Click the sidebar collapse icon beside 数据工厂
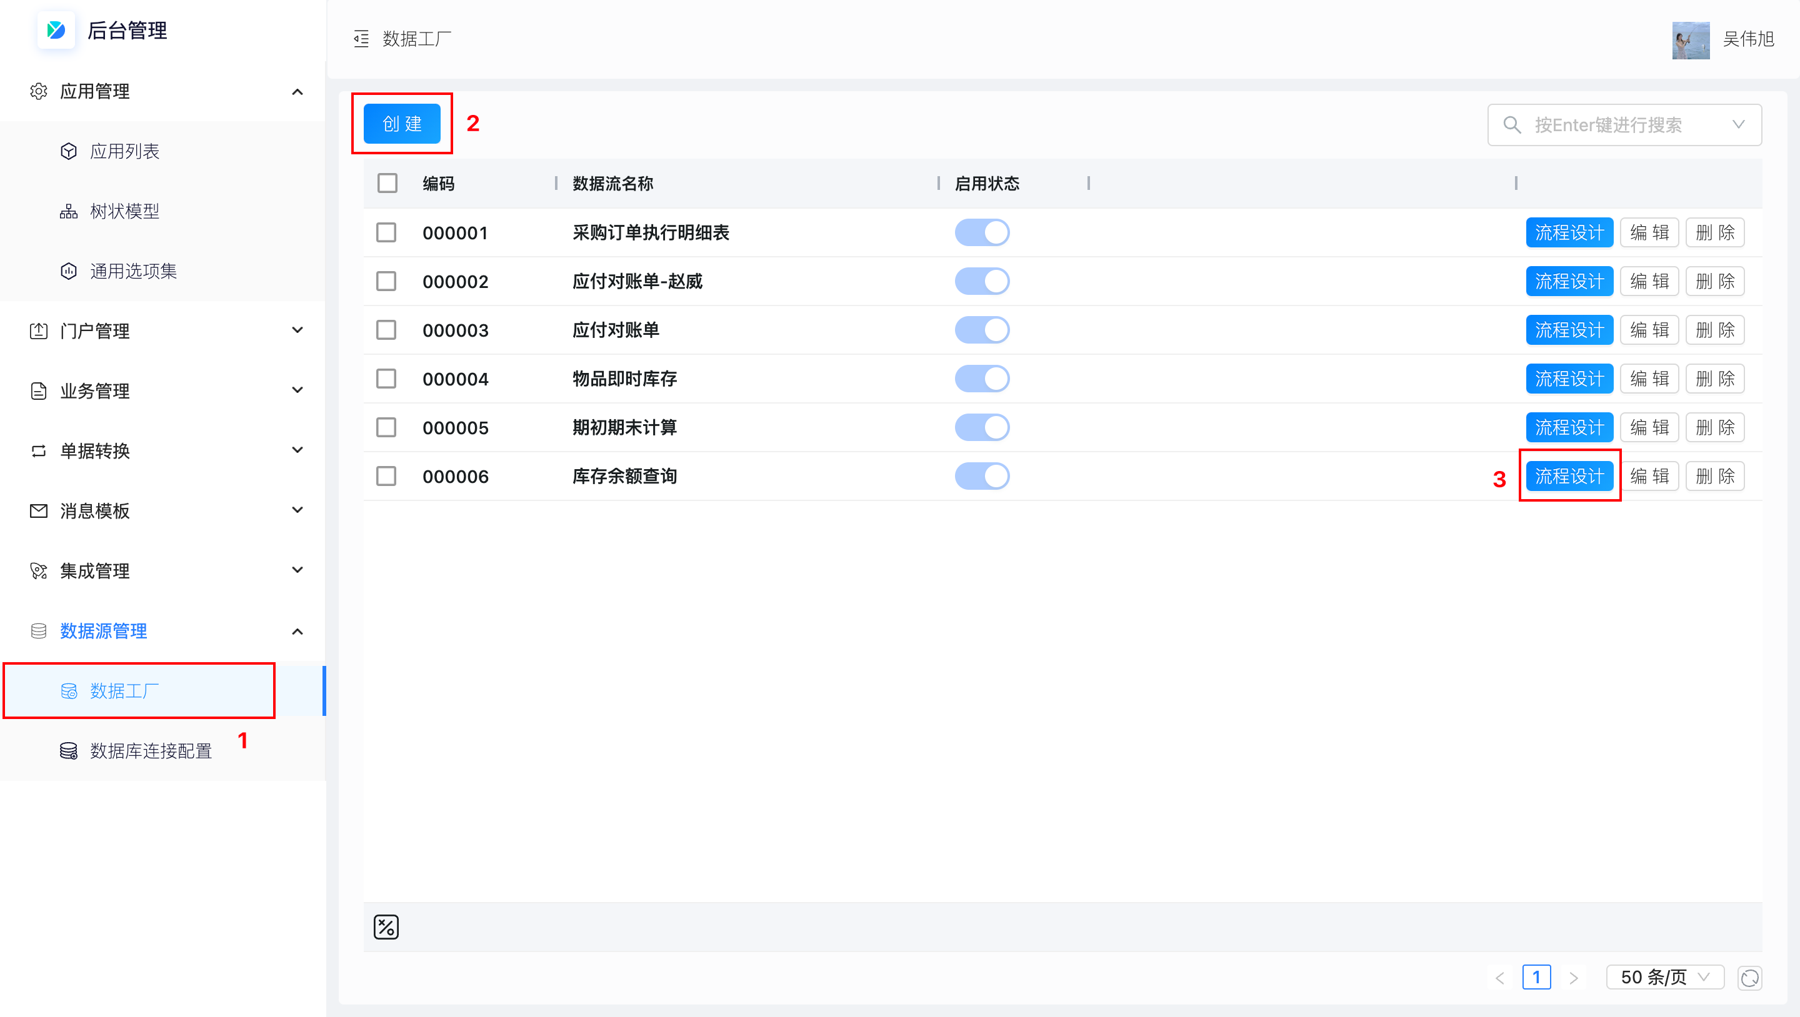 tap(361, 39)
